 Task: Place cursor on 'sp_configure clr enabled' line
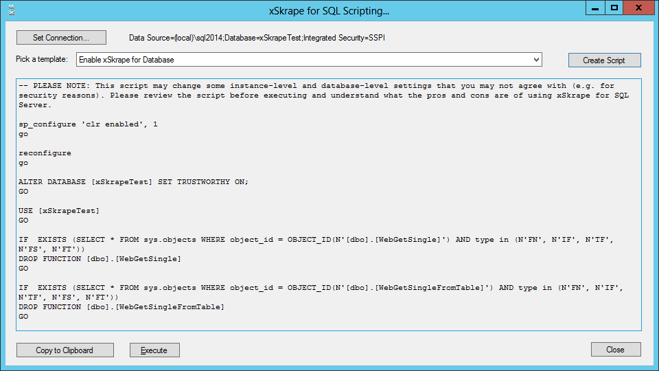point(89,124)
